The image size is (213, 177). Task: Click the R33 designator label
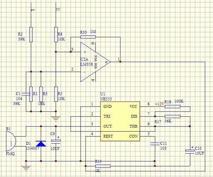pyautogui.click(x=83, y=32)
